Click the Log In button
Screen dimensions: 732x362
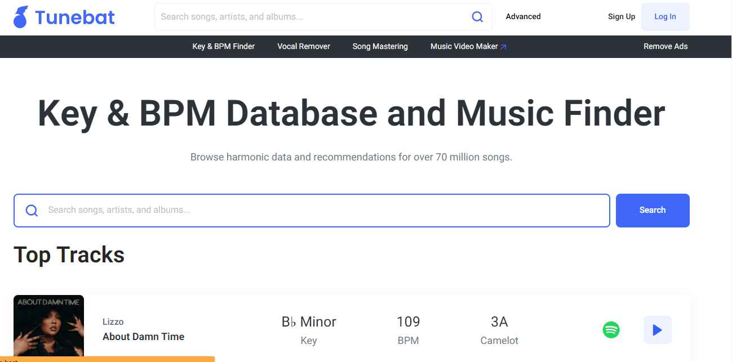click(665, 17)
